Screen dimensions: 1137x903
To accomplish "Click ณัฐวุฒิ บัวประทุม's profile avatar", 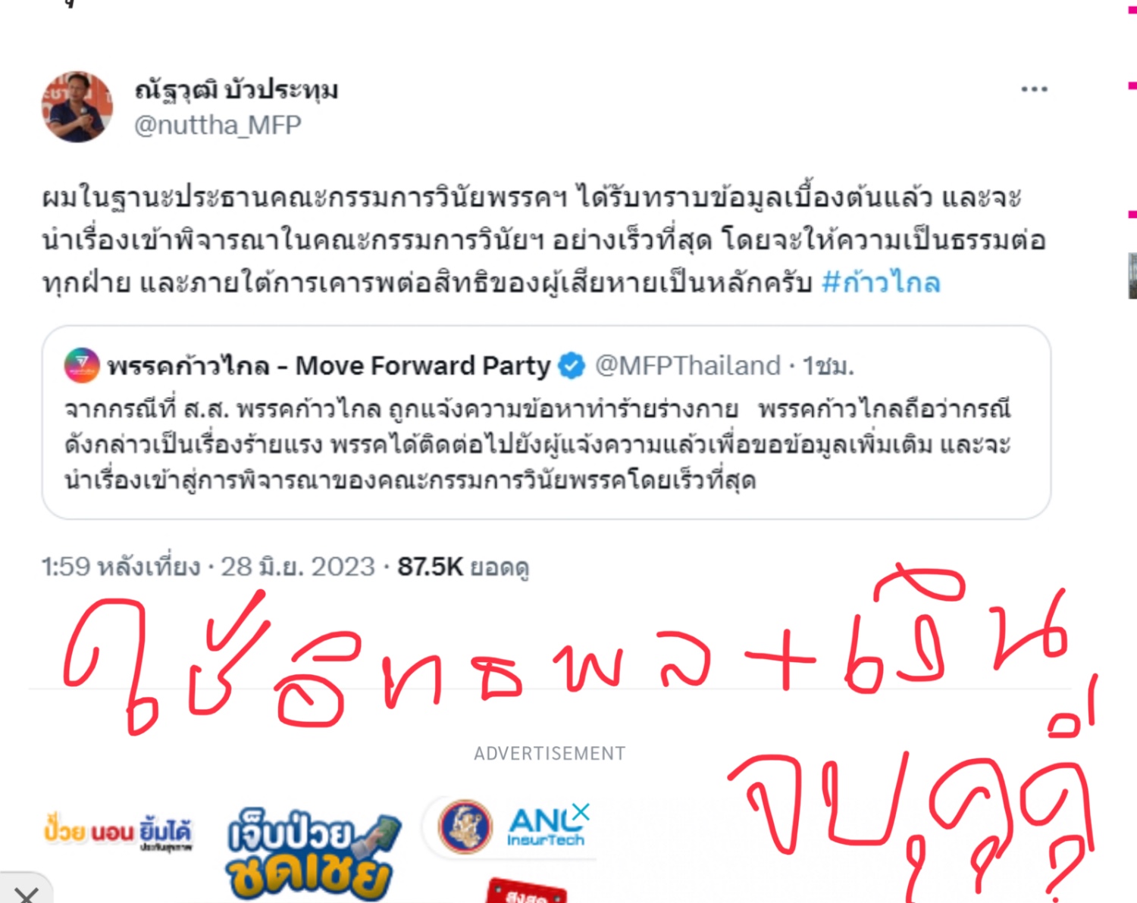I will coord(77,107).
